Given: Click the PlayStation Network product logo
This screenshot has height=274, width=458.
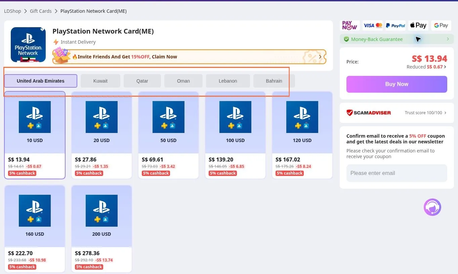Looking at the screenshot, I should tap(28, 45).
